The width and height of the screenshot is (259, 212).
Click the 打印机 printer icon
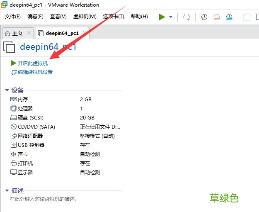pyautogui.click(x=14, y=163)
